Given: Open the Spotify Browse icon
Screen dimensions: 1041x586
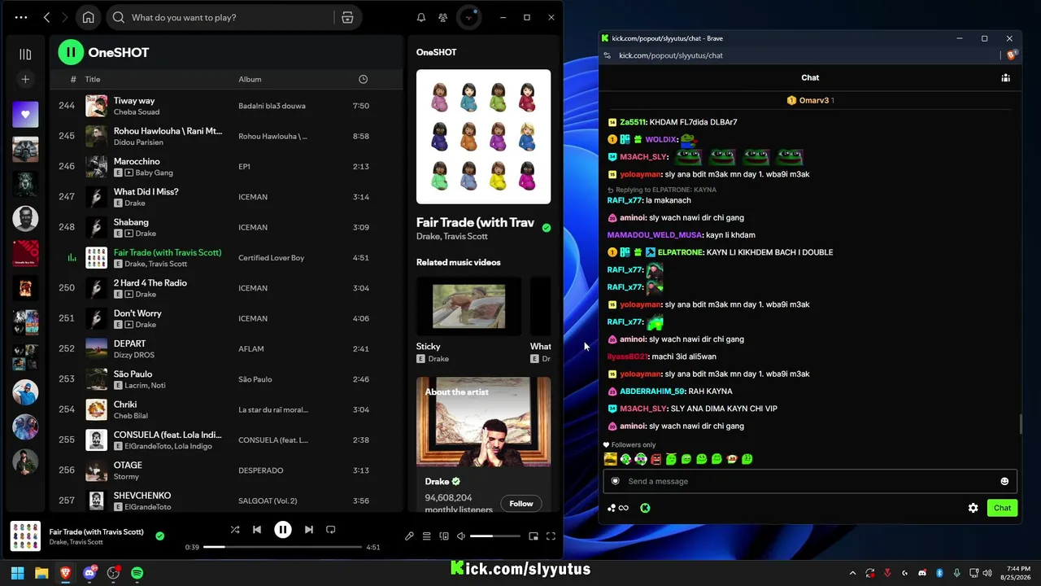Looking at the screenshot, I should coord(347,17).
